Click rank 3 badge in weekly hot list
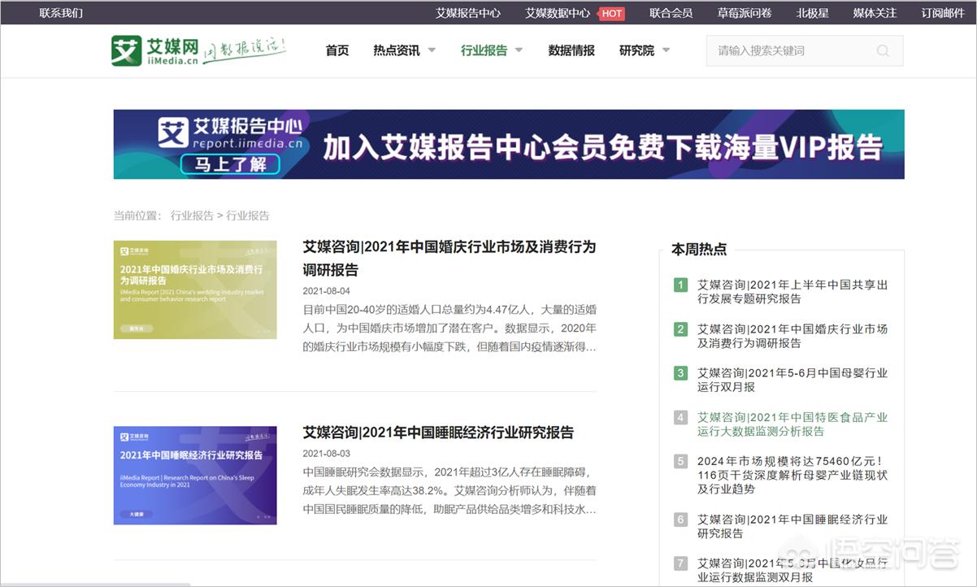The width and height of the screenshot is (977, 587). point(680,373)
